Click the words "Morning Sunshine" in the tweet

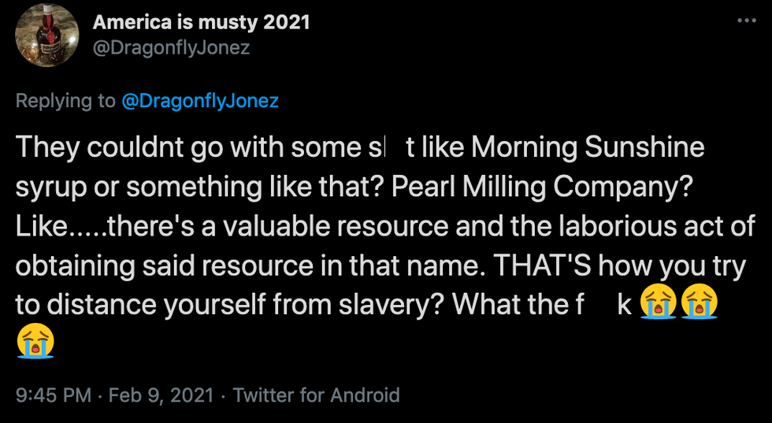pyautogui.click(x=588, y=147)
